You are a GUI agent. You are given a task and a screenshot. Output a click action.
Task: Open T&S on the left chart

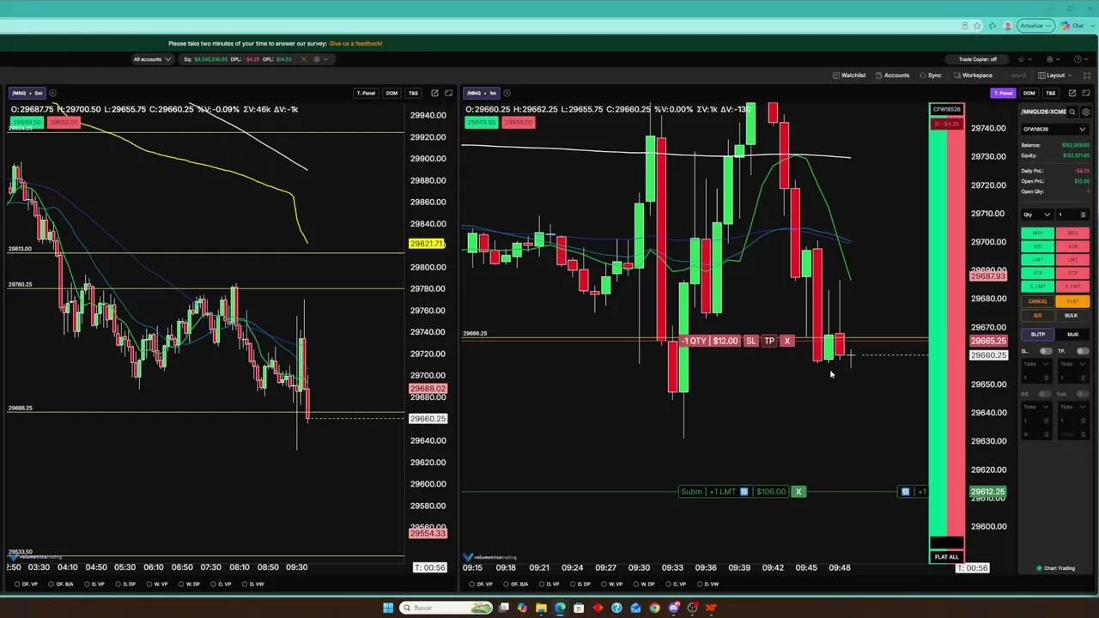413,93
